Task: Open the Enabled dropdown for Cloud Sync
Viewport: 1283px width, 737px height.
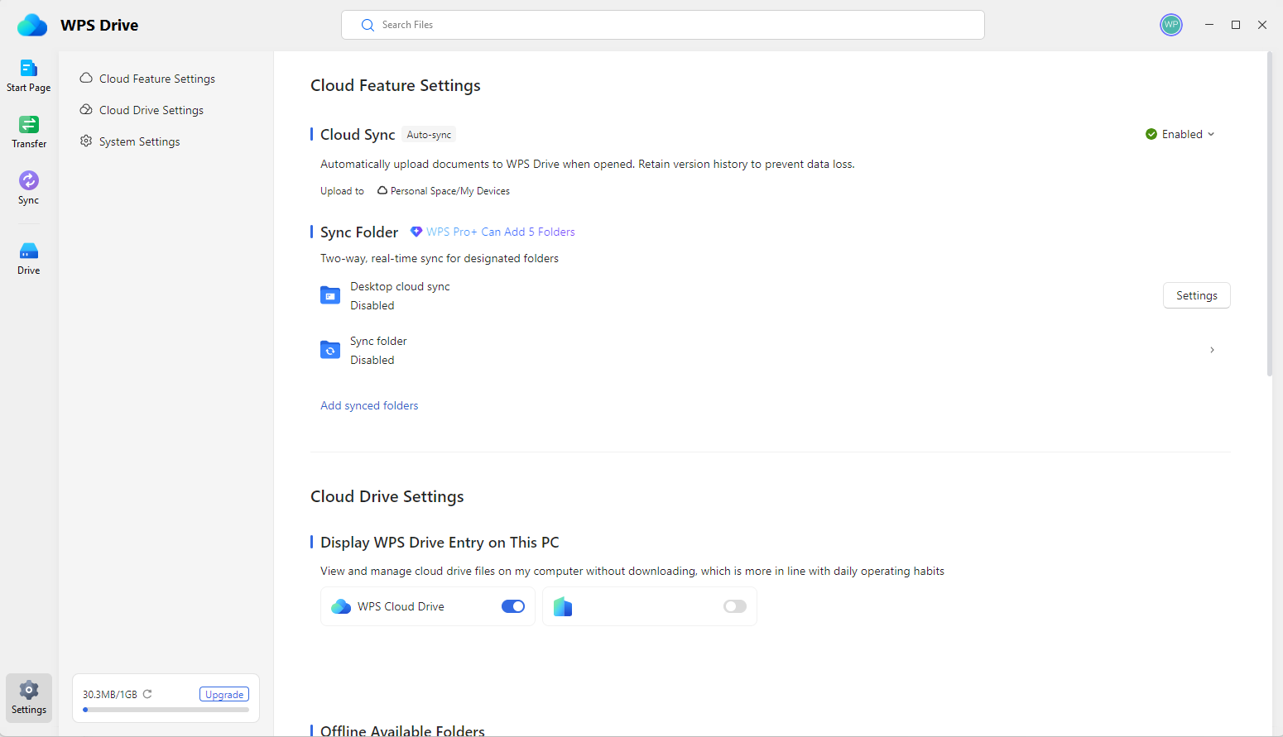Action: pos(1180,134)
